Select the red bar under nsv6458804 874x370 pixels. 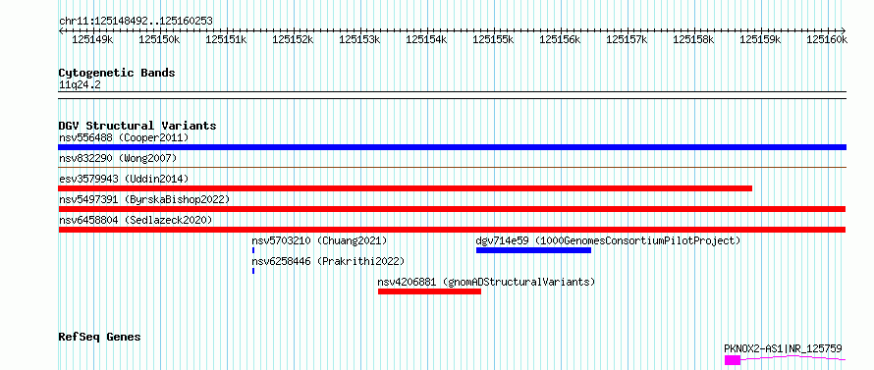click(x=452, y=230)
